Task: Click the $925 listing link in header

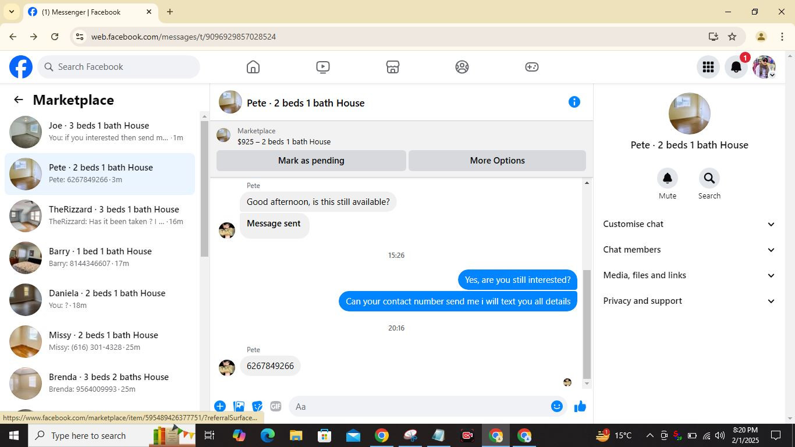Action: point(284,141)
